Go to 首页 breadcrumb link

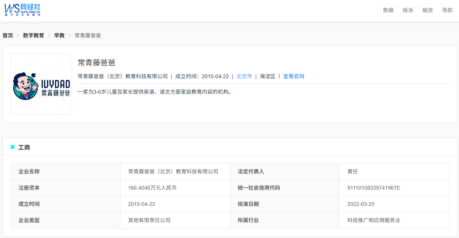coord(8,36)
